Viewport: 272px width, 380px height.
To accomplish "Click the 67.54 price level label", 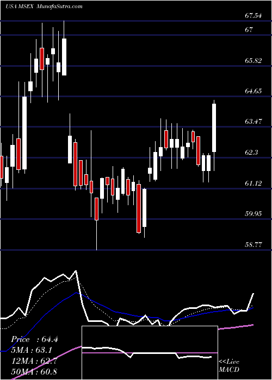I will pos(253,16).
